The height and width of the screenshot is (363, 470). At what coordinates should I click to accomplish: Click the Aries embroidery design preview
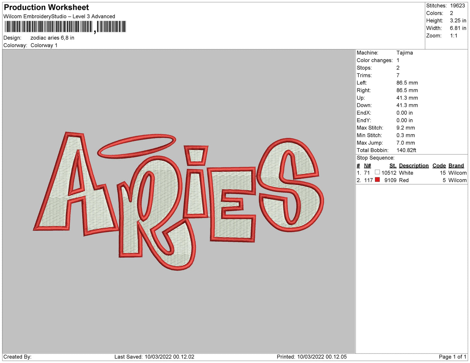coord(179,201)
